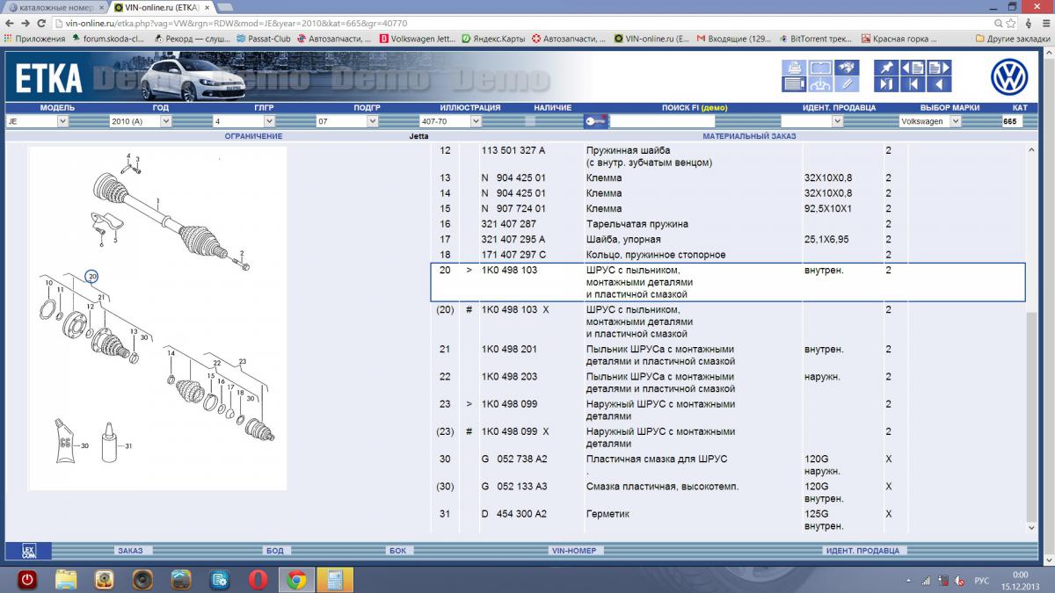Click the red power icon in the taskbar
The width and height of the screenshot is (1055, 593).
[27, 580]
